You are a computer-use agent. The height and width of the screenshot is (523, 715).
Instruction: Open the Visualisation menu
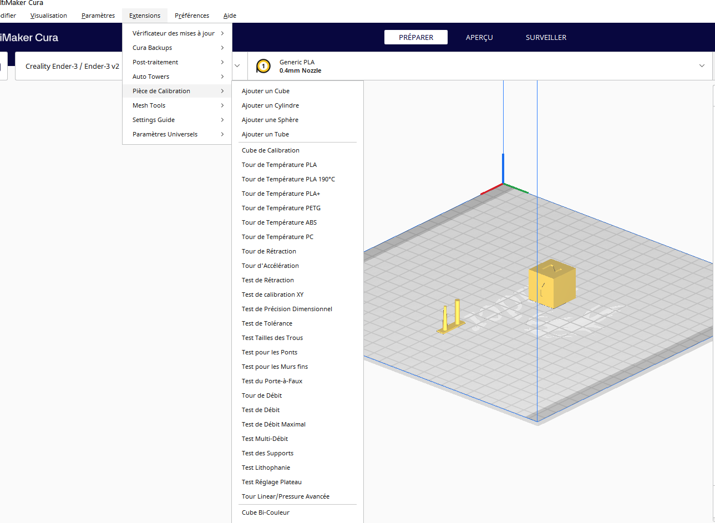click(49, 16)
